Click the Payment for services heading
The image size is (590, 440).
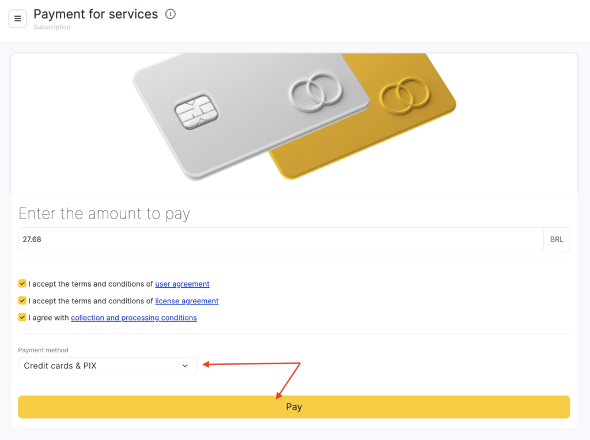pos(96,14)
